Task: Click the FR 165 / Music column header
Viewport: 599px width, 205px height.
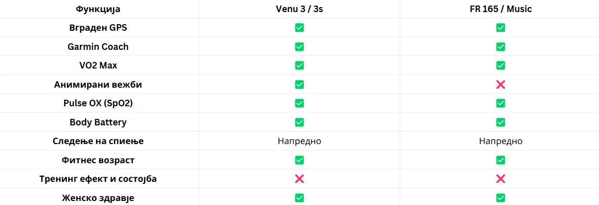Action: [x=500, y=9]
